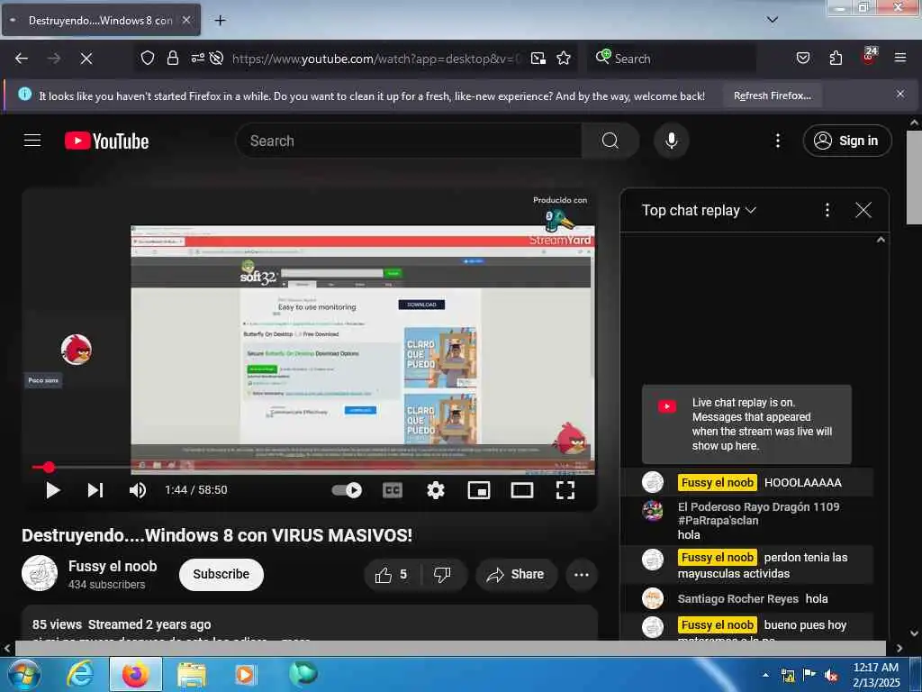Click the blocked autoplay icon

(x=216, y=59)
